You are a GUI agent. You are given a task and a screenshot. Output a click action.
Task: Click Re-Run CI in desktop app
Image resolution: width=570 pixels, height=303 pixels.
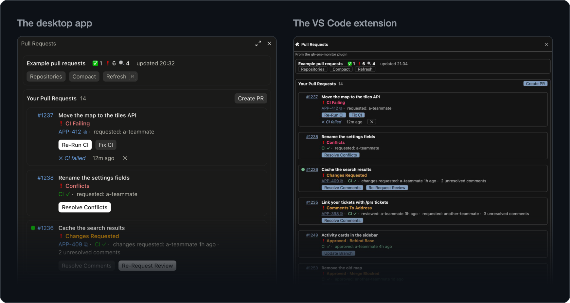[x=75, y=145]
